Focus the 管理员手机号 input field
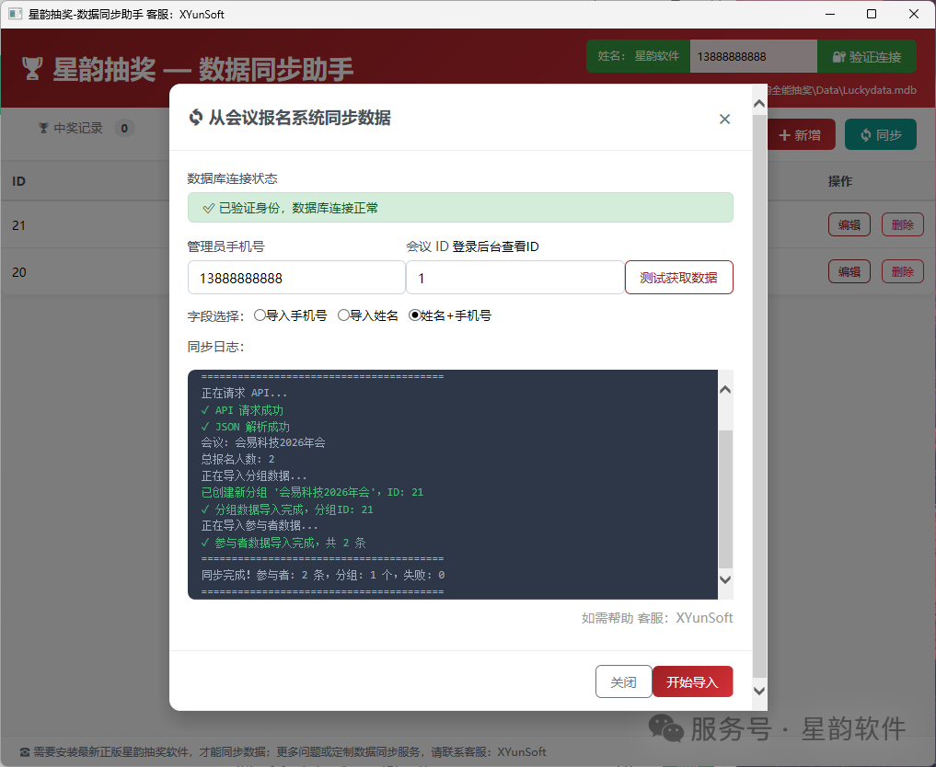This screenshot has width=936, height=767. point(296,278)
